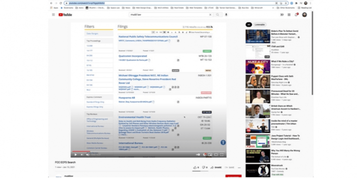
Task: Open the Create video camera icon
Action: click(282, 15)
